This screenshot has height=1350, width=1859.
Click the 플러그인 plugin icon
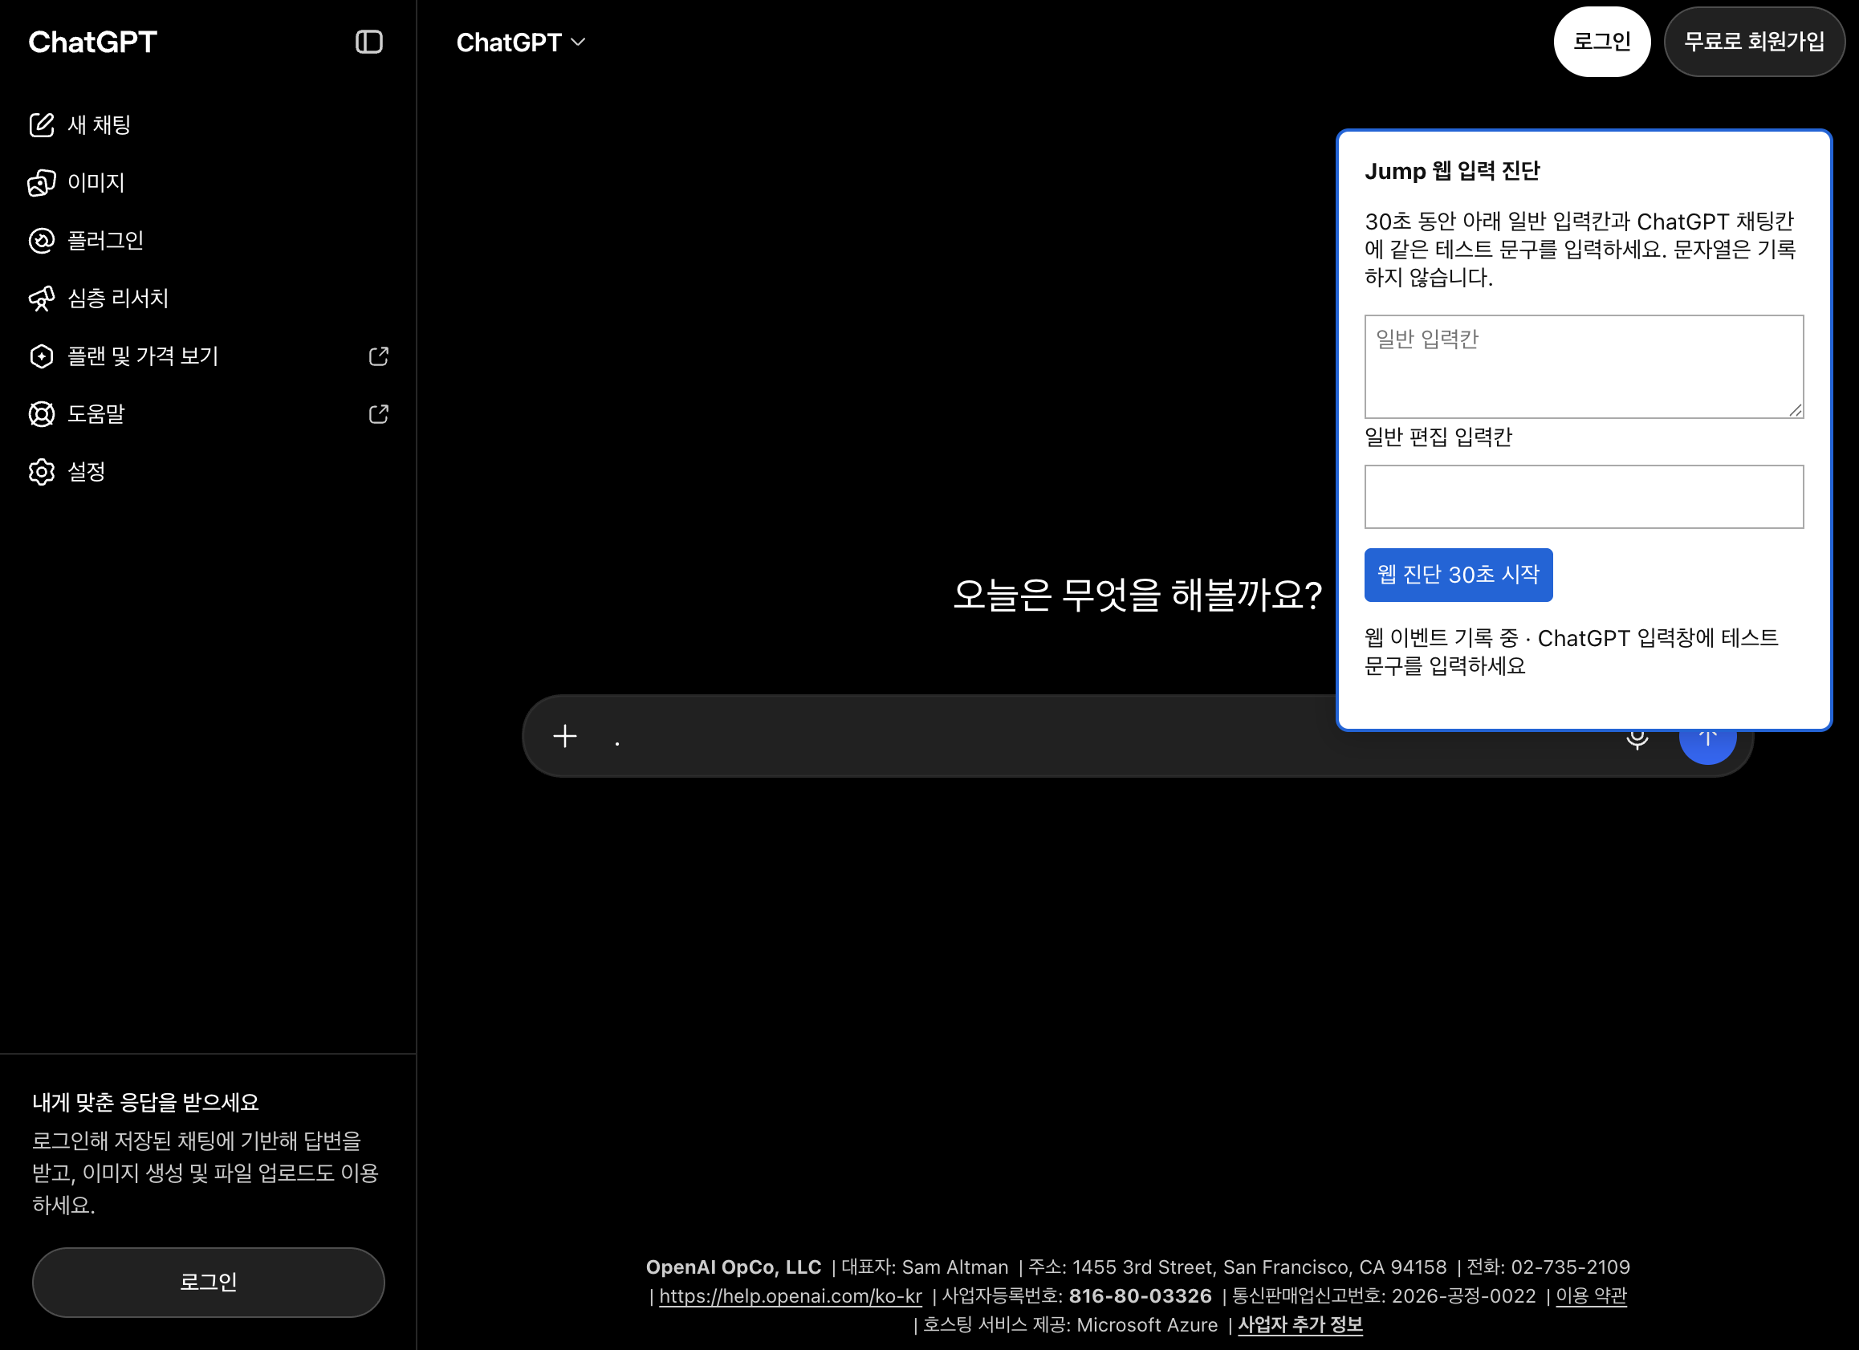[x=42, y=240]
